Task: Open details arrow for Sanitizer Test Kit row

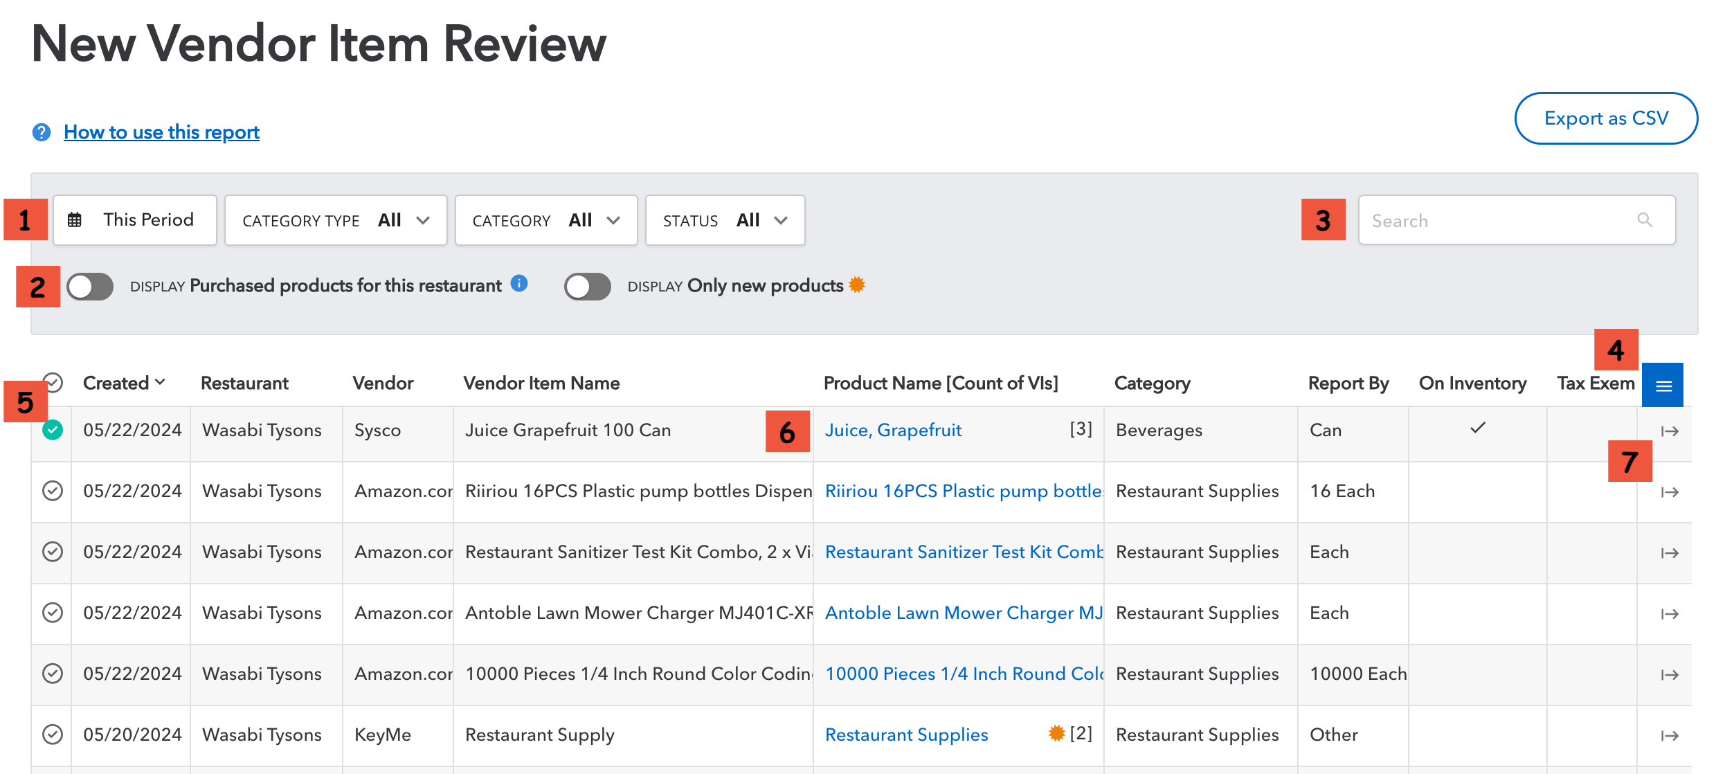Action: pyautogui.click(x=1670, y=553)
